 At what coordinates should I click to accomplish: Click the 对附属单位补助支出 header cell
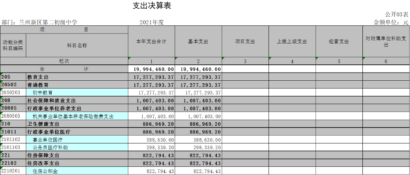(x=386, y=42)
